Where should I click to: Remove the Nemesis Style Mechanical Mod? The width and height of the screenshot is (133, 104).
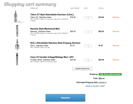pyautogui.click(x=116, y=31)
